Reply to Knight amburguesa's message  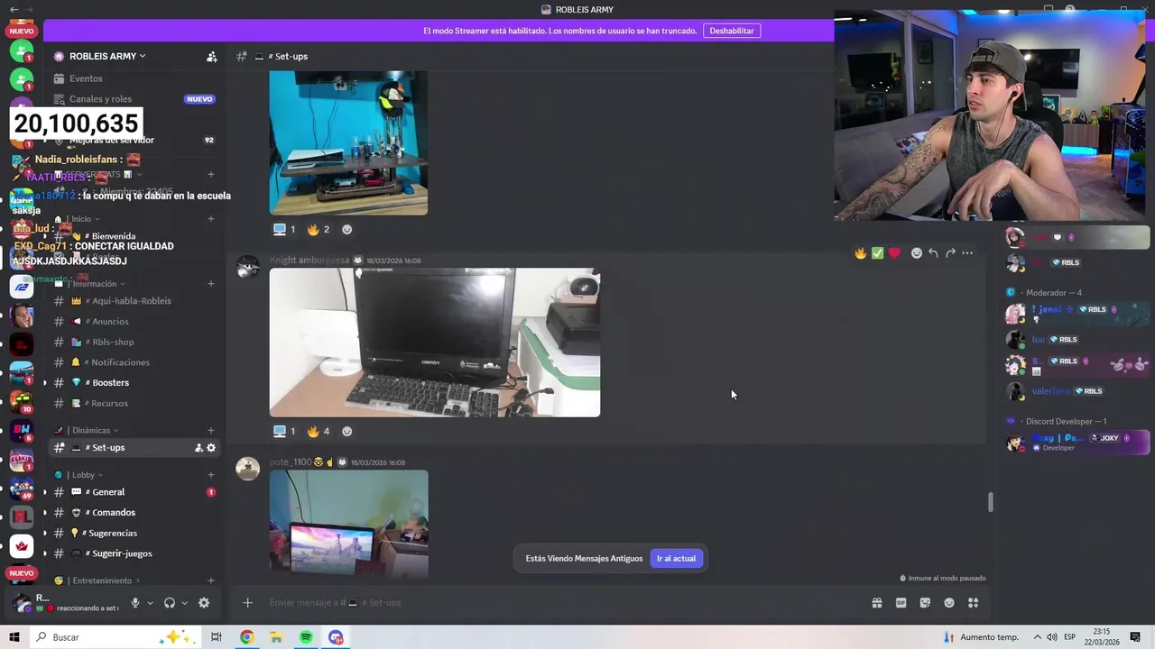click(x=933, y=253)
